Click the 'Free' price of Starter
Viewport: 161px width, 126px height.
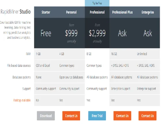pyautogui.click(x=46, y=33)
